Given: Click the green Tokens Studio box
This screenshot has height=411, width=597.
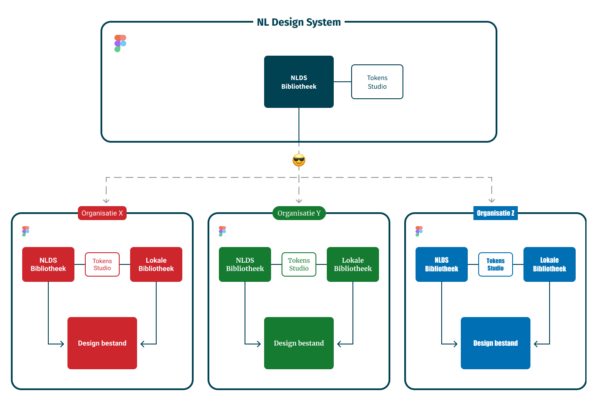Looking at the screenshot, I should coord(299,264).
